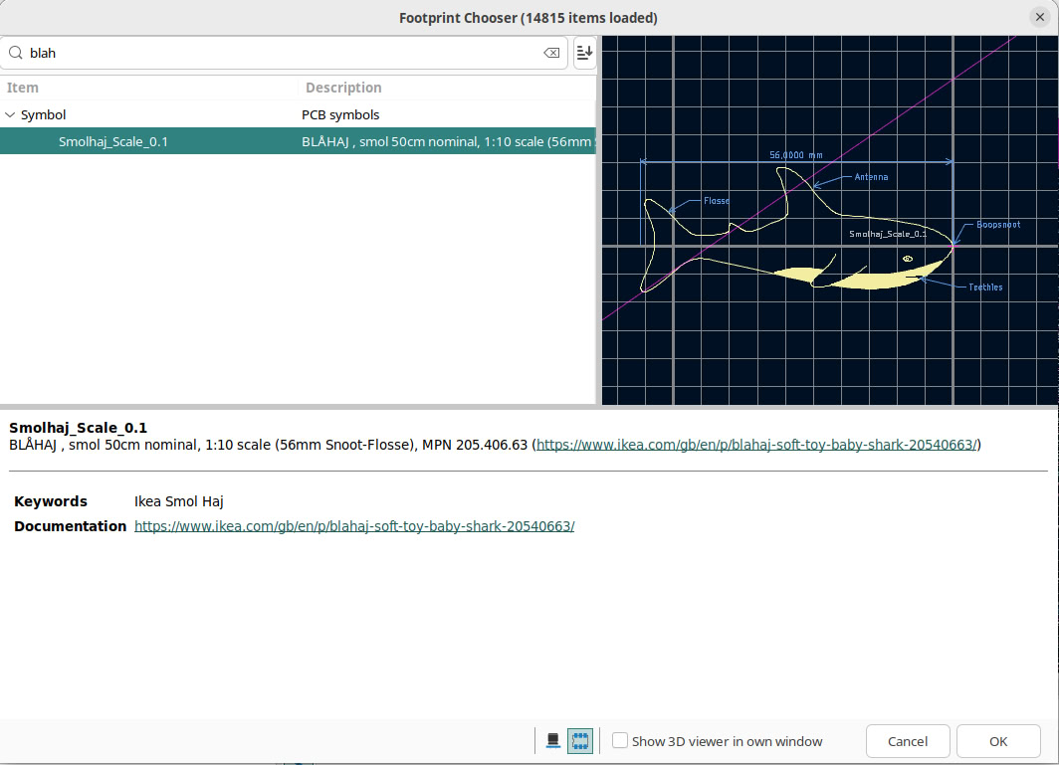Click the Flosse label in the preview
The height and width of the screenshot is (765, 1059).
(x=717, y=201)
